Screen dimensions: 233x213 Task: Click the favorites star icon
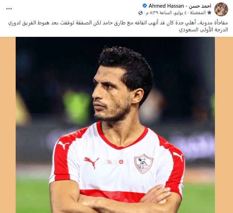coord(209,13)
